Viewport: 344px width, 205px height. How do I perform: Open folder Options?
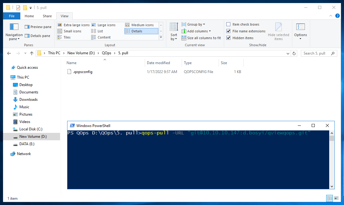pyautogui.click(x=300, y=32)
